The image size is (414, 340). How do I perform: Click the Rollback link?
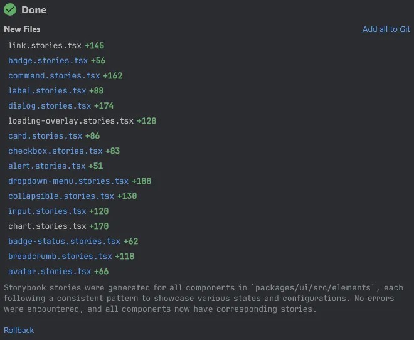point(19,331)
